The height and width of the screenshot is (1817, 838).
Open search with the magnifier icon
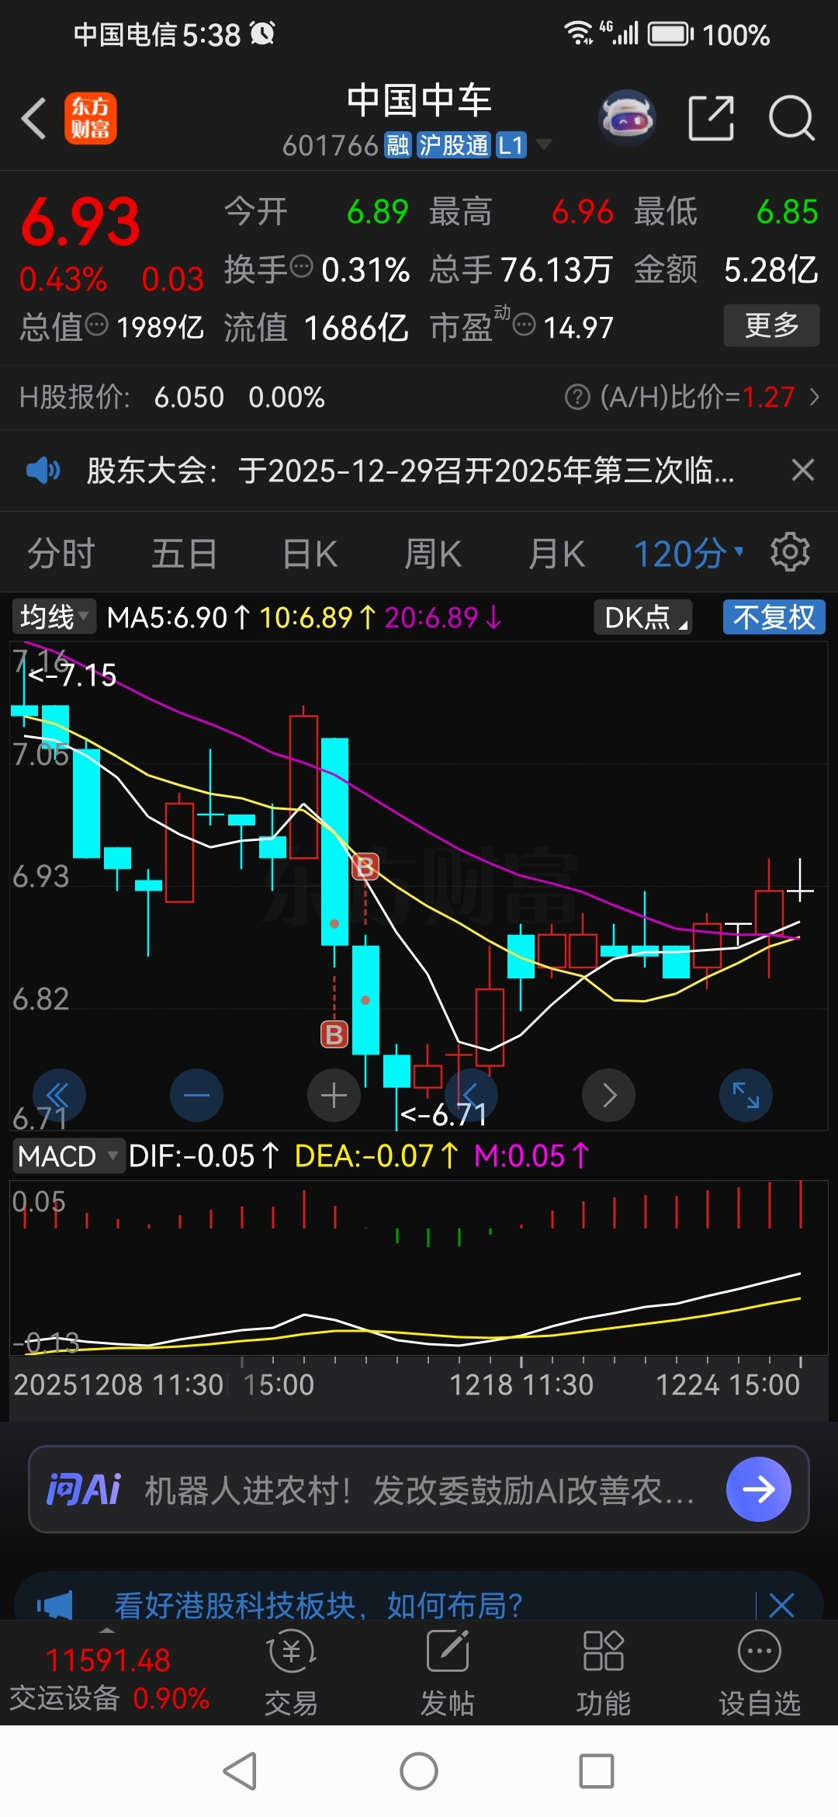click(x=791, y=119)
